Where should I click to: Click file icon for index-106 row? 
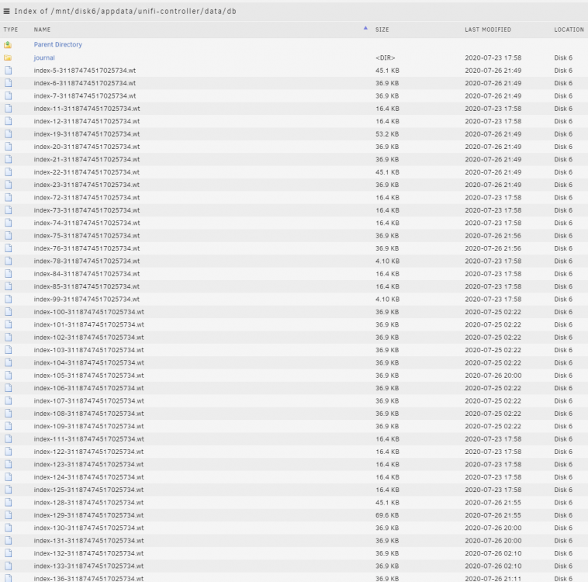[9, 388]
